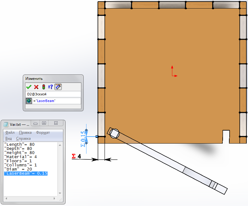Minimize the Var.txt Notepad window
This screenshot has height=206, width=248.
pos(35,123)
